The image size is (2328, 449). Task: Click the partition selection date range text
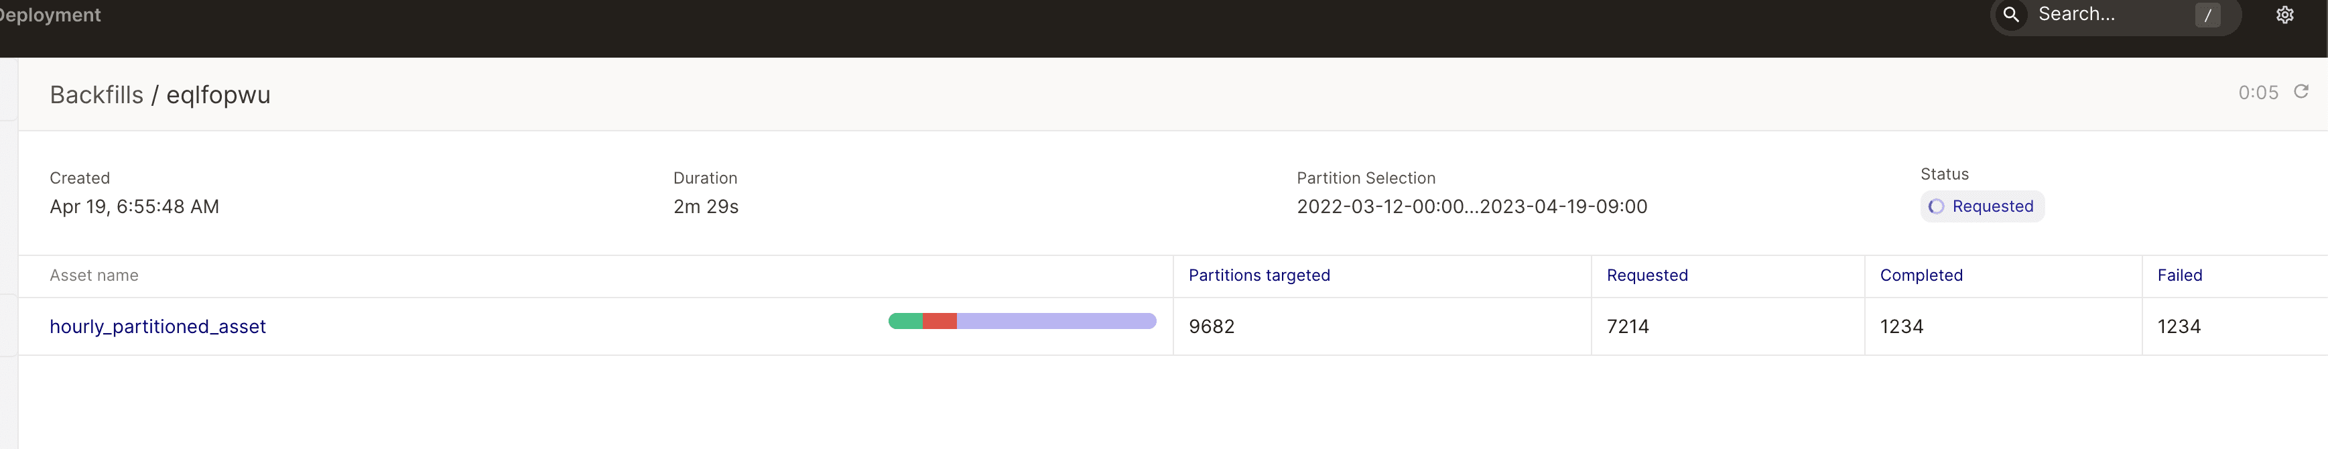[1472, 207]
